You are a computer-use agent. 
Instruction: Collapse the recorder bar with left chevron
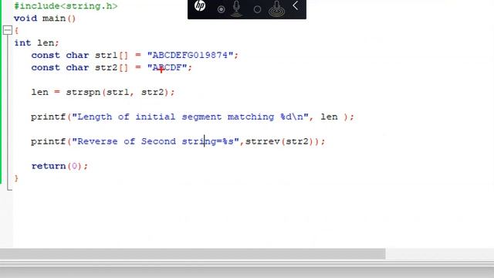click(x=295, y=5)
